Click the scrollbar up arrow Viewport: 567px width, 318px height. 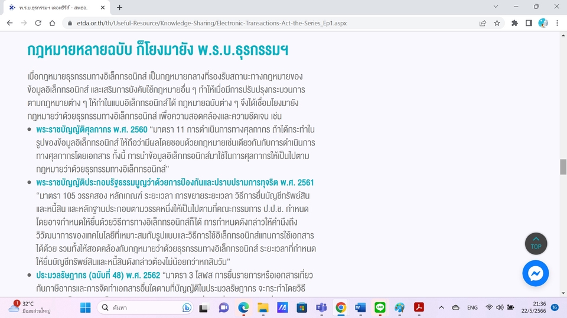(563, 35)
